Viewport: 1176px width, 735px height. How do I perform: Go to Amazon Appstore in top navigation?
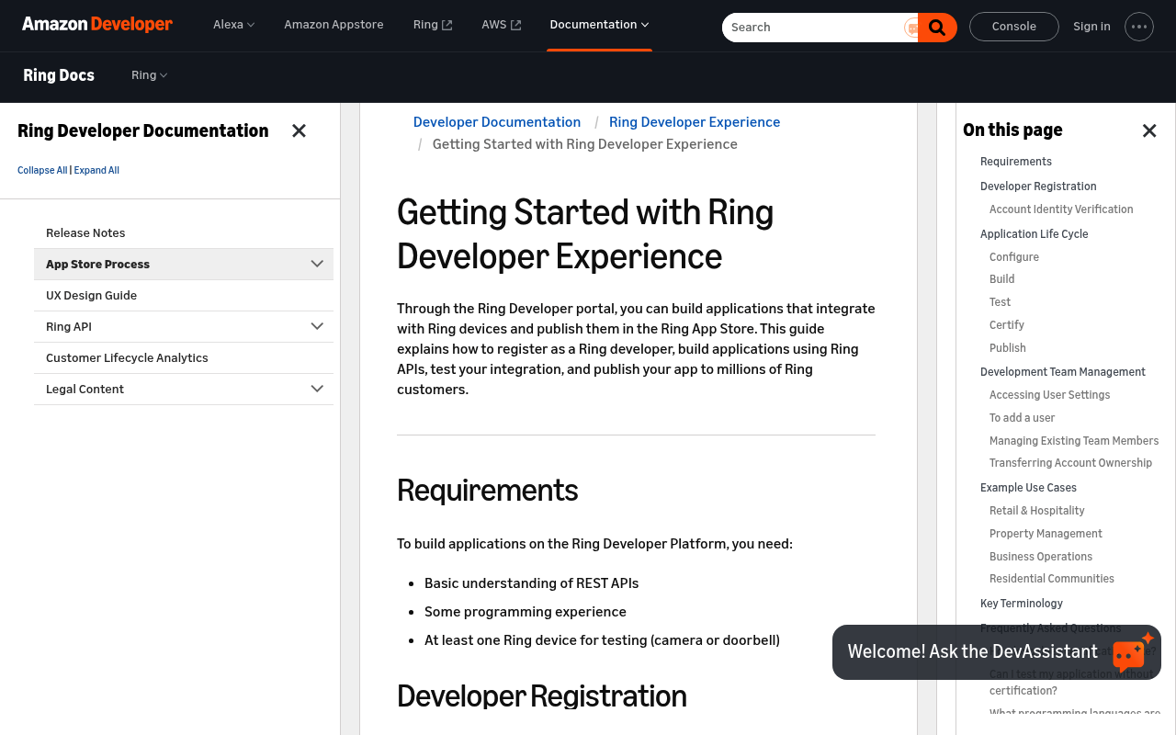coord(334,25)
